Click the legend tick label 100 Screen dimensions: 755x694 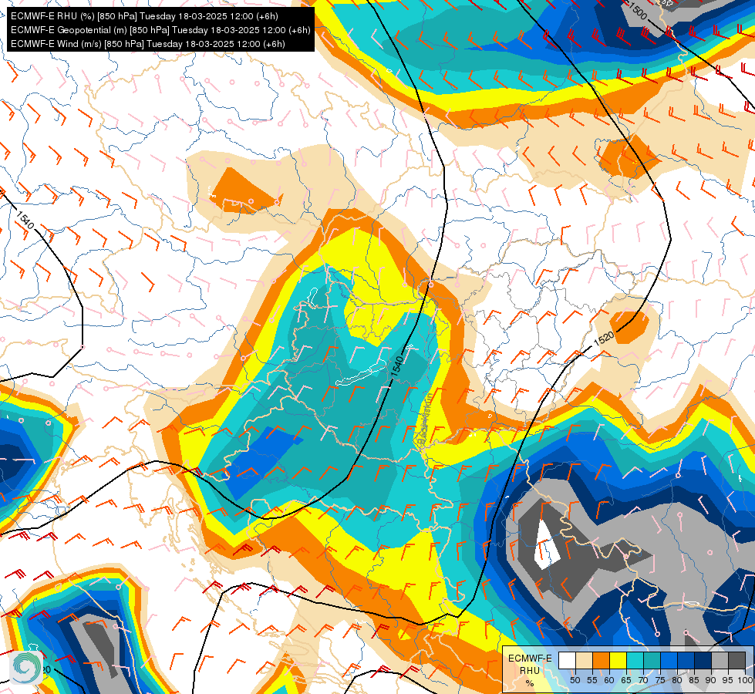pyautogui.click(x=745, y=680)
